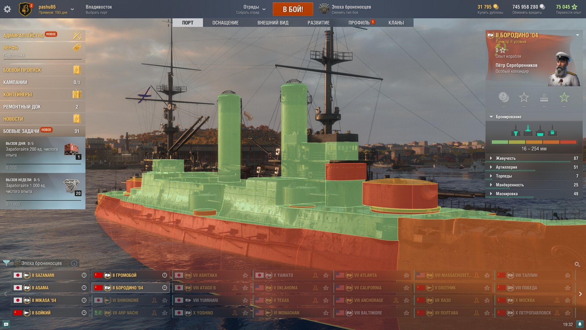Toggle favorite star for VIII ТАЛЛИН
The image size is (586, 330).
pyautogui.click(x=567, y=275)
